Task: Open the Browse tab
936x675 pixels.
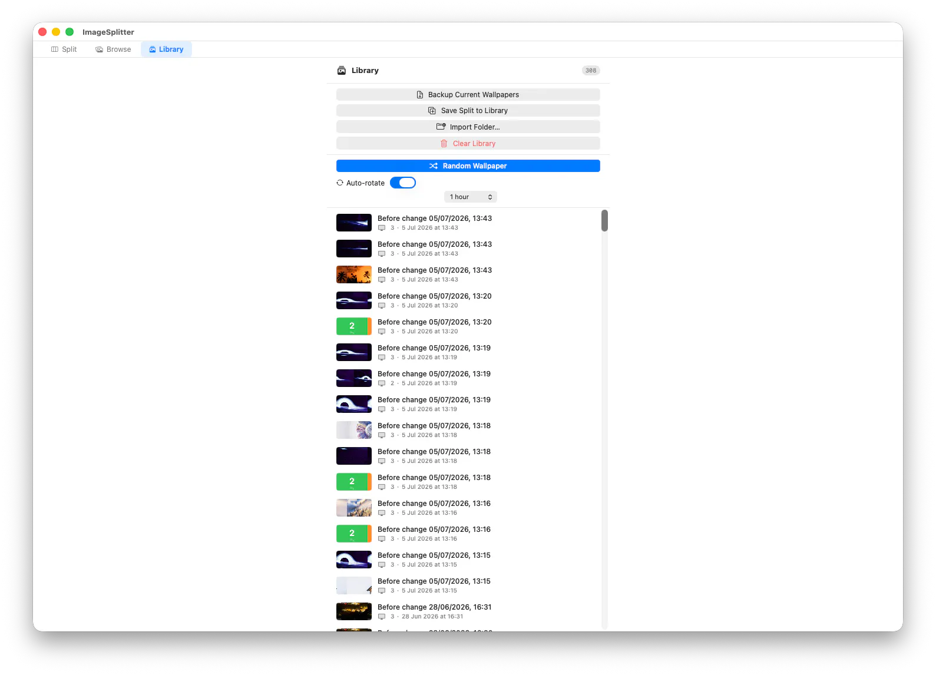Action: coord(113,49)
